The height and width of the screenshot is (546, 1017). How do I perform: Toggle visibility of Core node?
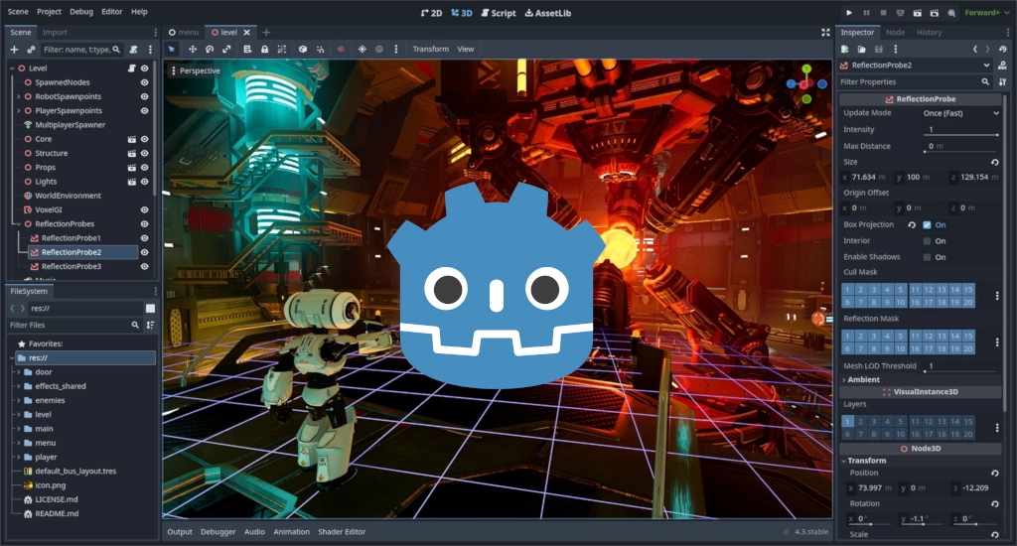click(x=145, y=139)
